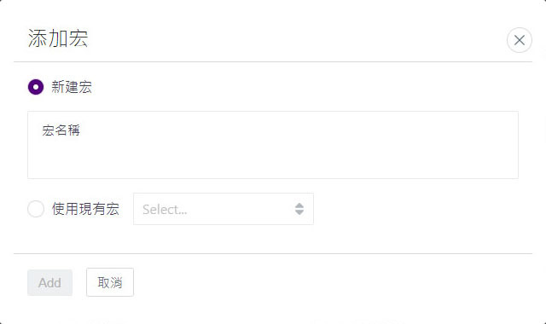Click the Select... placeholder text
Image resolution: width=546 pixels, height=324 pixels.
pos(165,210)
